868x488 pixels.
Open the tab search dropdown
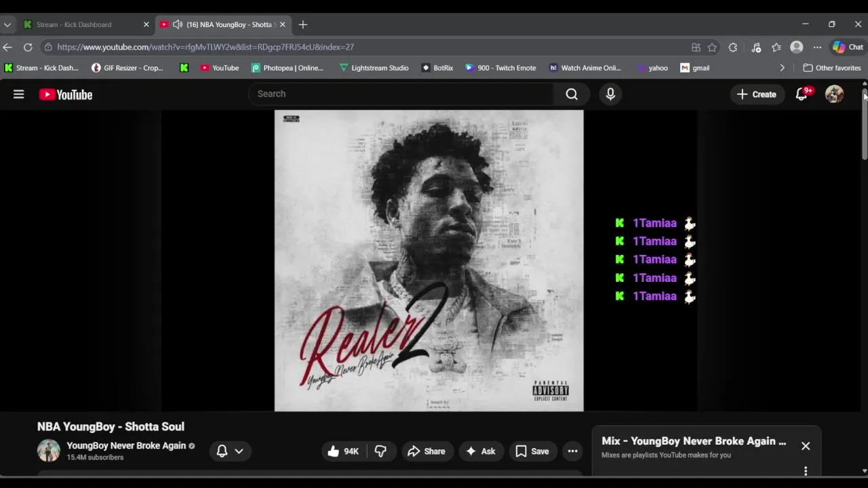7,24
